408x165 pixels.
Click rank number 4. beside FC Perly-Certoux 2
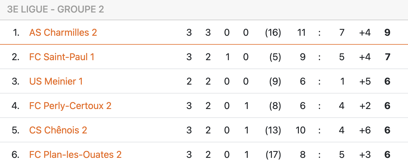point(16,106)
